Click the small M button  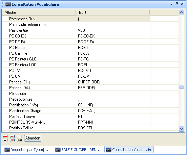point(19,140)
